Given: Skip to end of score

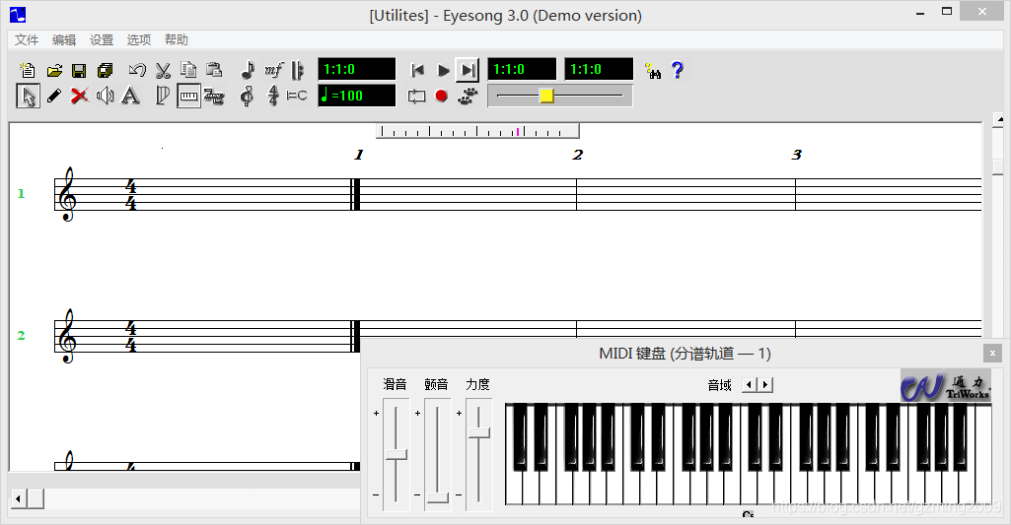Looking at the screenshot, I should pos(468,70).
